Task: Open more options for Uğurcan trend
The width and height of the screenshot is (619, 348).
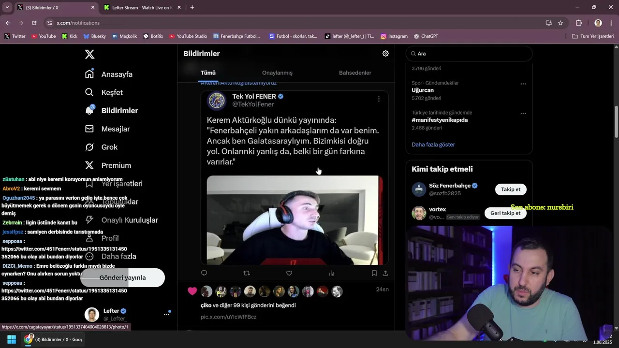Action: point(523,84)
